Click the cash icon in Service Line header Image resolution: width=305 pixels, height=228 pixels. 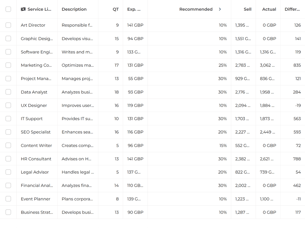tap(23, 9)
